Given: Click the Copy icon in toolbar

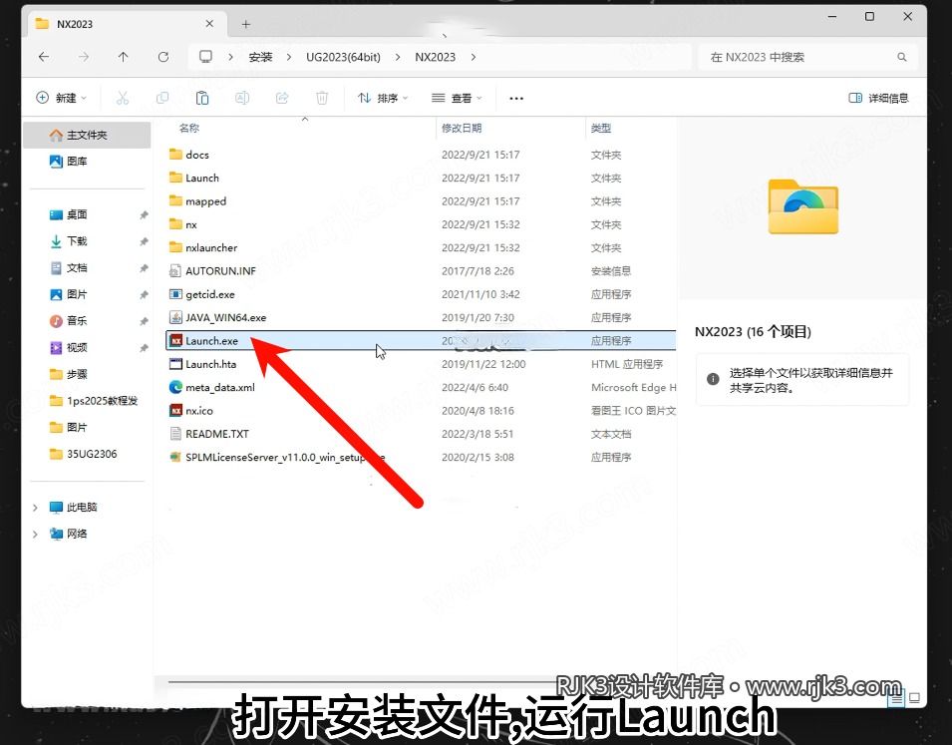Looking at the screenshot, I should pyautogui.click(x=162, y=98).
